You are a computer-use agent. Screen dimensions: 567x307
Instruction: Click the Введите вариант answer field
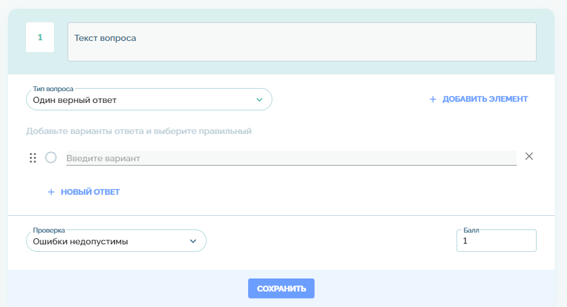click(291, 158)
